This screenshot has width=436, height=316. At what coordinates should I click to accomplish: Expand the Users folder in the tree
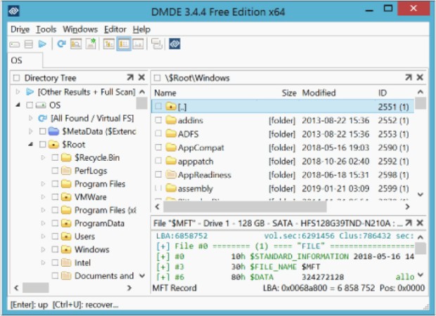pos(43,237)
